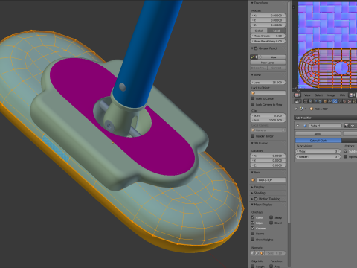Open the UV editor type selector icon
Image resolution: width=357 pixels, height=268 pixels.
297,95
